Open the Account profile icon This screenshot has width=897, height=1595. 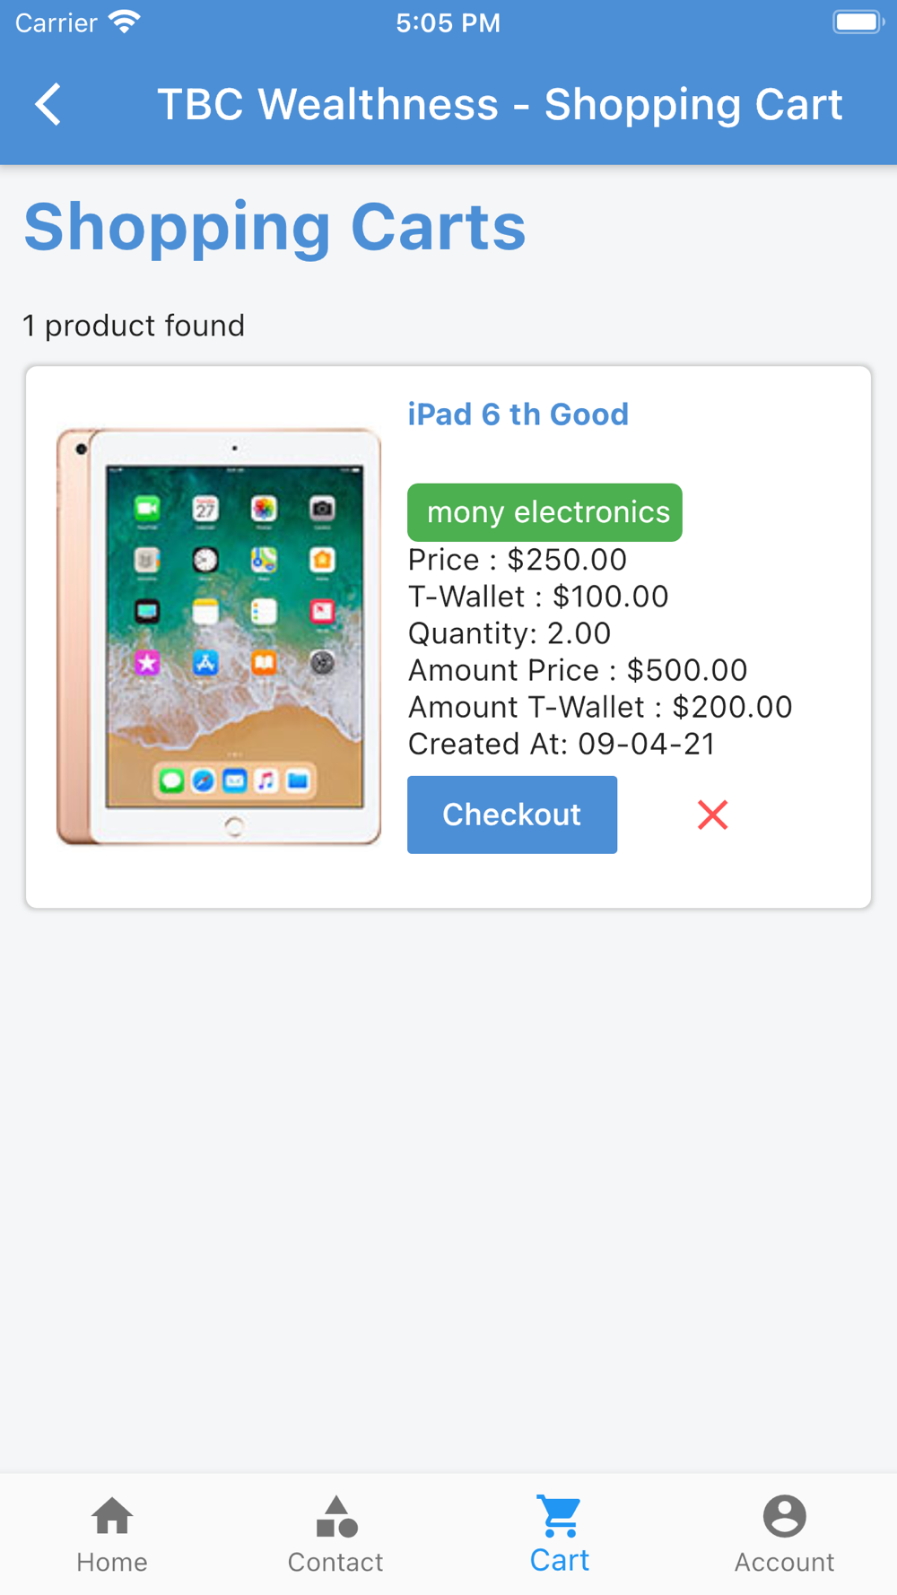pos(785,1516)
